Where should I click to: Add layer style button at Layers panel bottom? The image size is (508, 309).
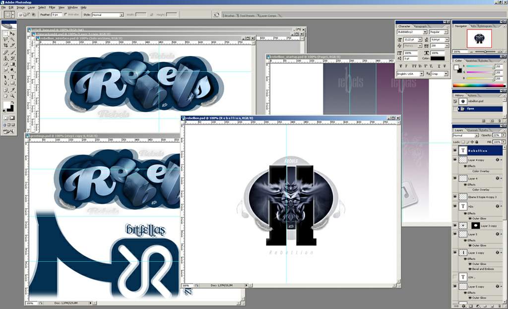click(464, 306)
